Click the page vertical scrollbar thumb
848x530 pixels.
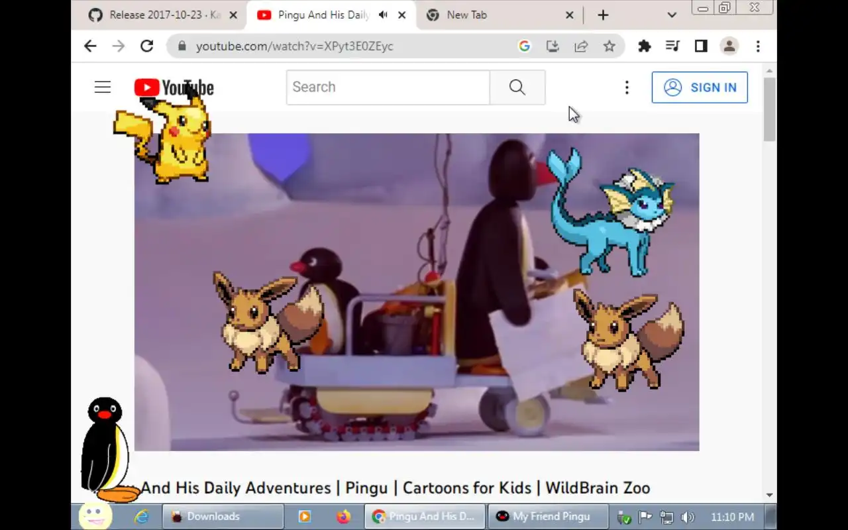[769, 109]
